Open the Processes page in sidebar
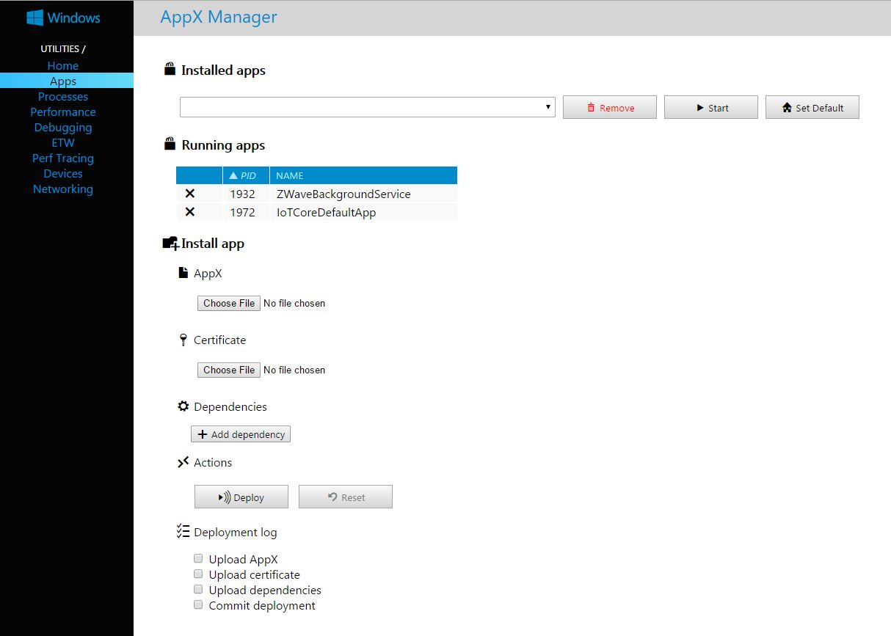 point(63,97)
